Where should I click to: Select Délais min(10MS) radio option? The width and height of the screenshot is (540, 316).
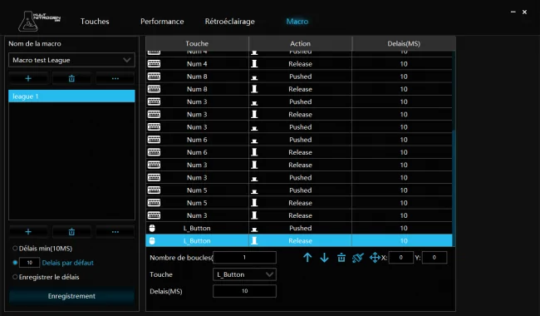click(x=15, y=248)
